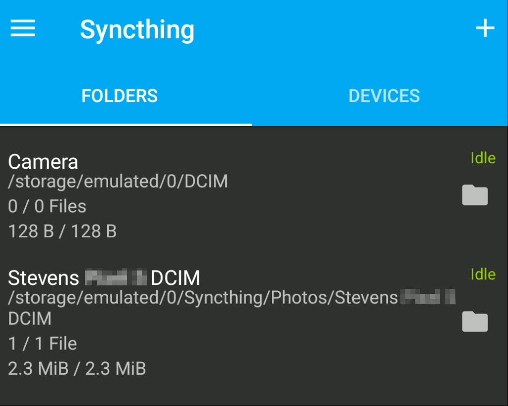This screenshot has height=406, width=508.
Task: Click the 128 B / 128 B size label
Action: click(x=62, y=231)
